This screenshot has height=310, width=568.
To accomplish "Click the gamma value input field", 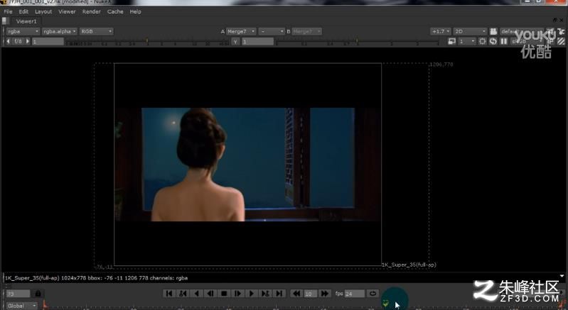I will (257, 42).
